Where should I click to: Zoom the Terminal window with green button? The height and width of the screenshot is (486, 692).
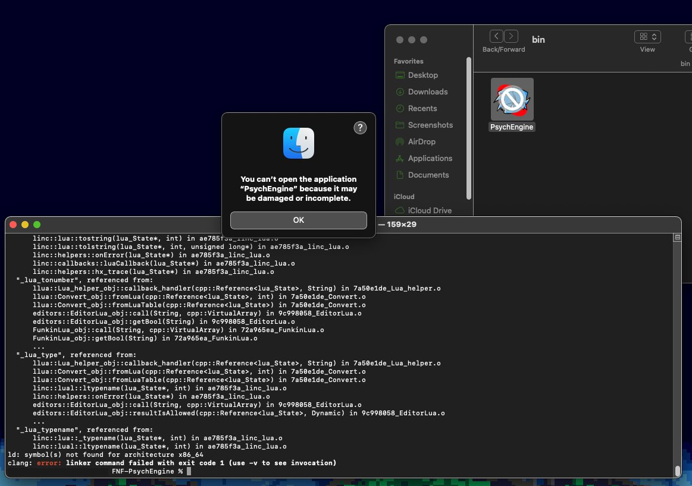(37, 225)
